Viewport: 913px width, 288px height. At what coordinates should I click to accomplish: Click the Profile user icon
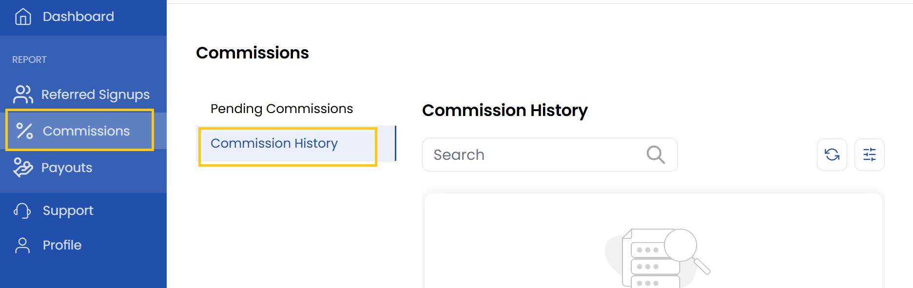tap(22, 245)
